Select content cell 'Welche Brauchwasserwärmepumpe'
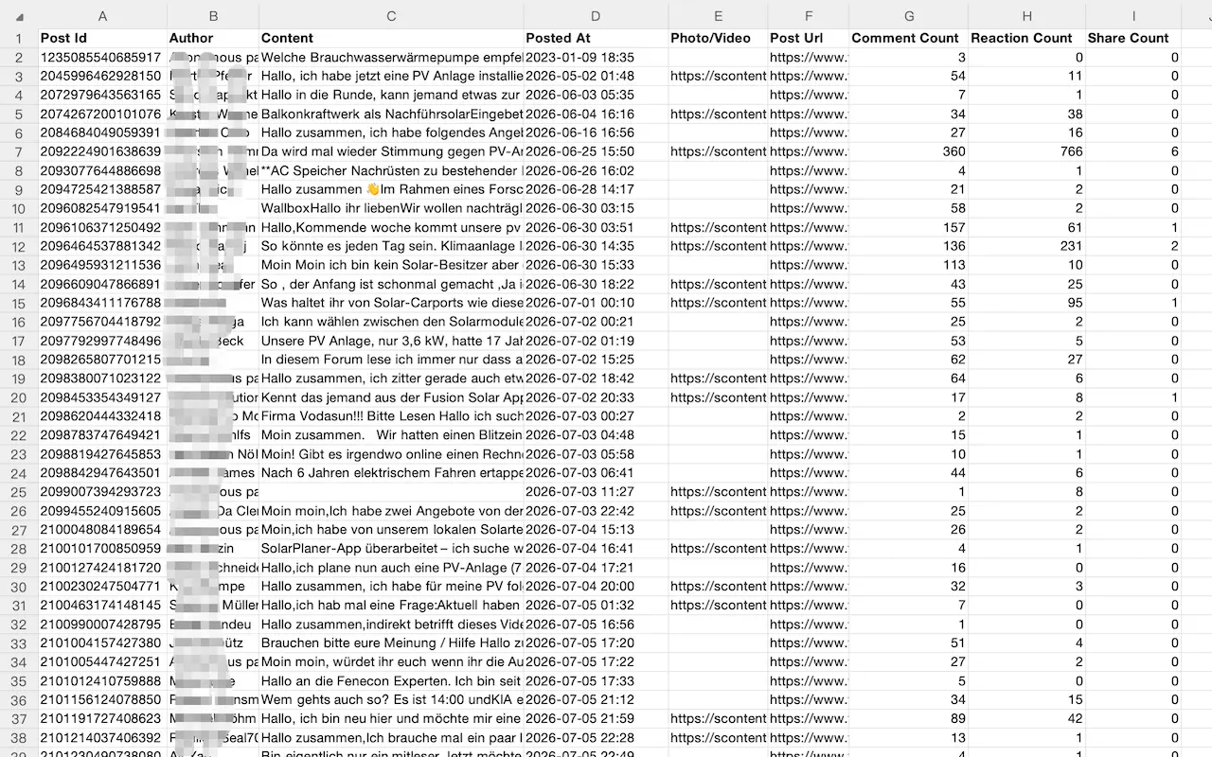The image size is (1212, 757). tap(391, 57)
